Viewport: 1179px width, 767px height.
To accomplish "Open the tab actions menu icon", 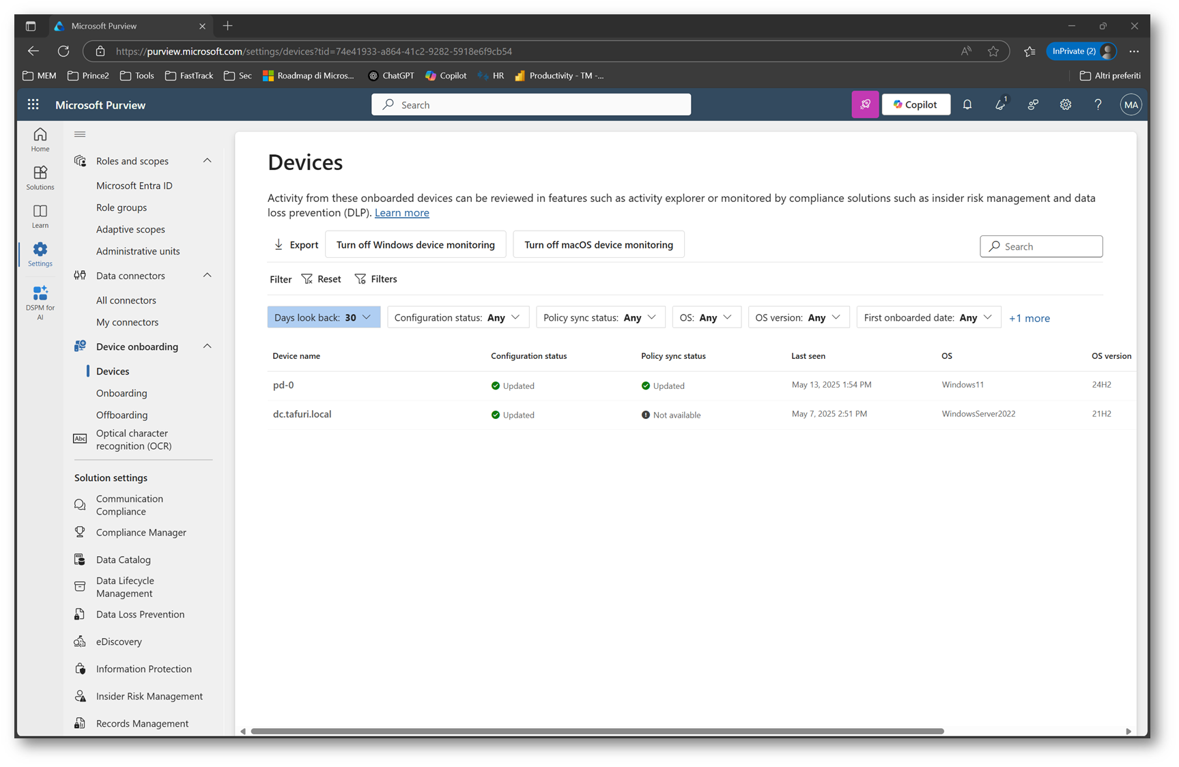I will coord(31,26).
